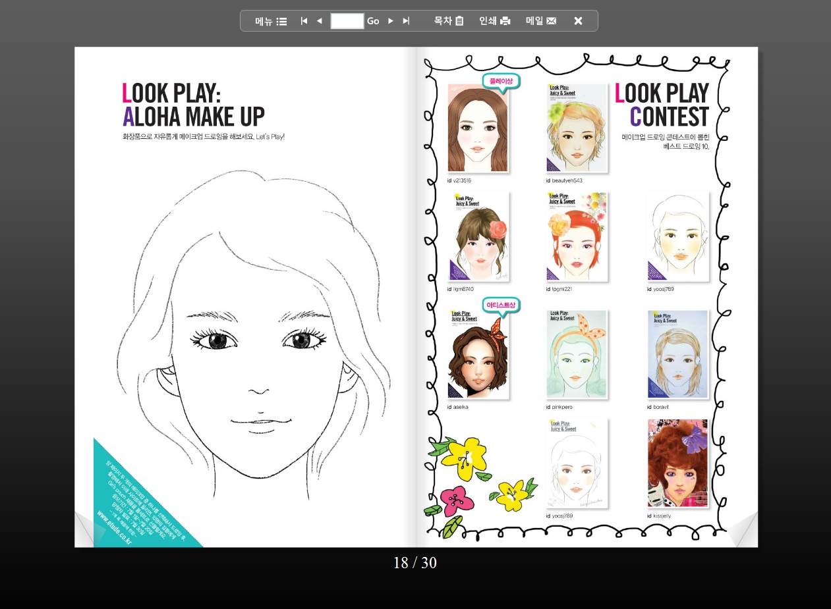Open the 목차 table of contents
Viewport: 831px width, 609px height.
tap(449, 21)
